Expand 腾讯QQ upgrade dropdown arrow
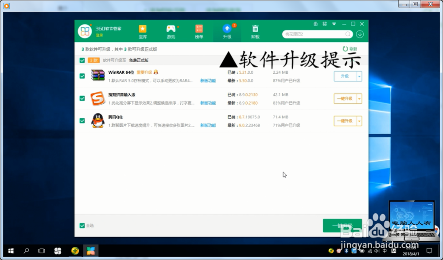Viewport: 443px width, 260px height. coord(359,121)
